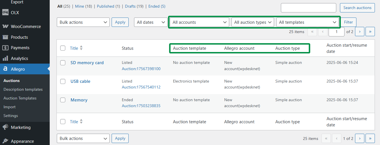Go to last page in top pagination
The height and width of the screenshot is (145, 380).
click(370, 32)
